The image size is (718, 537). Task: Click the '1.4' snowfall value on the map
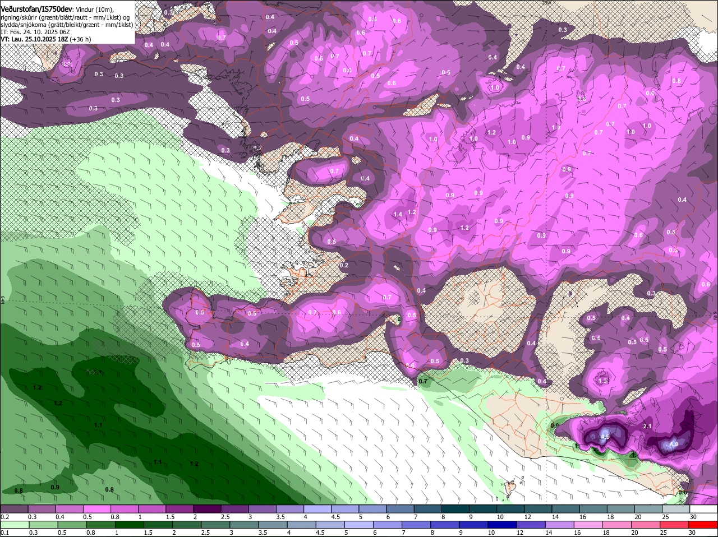coord(398,214)
